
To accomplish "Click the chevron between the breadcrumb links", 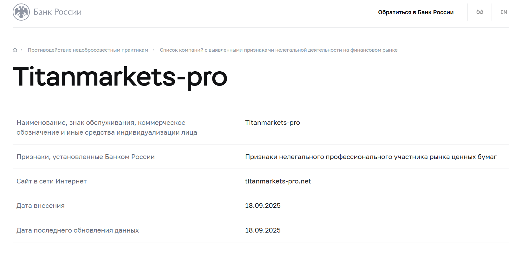I will pos(154,50).
